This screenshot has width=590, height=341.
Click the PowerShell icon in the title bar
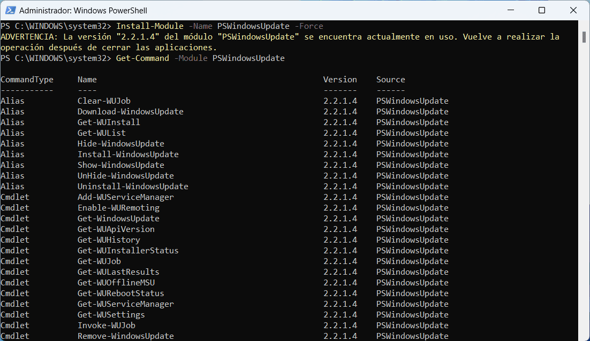10,10
